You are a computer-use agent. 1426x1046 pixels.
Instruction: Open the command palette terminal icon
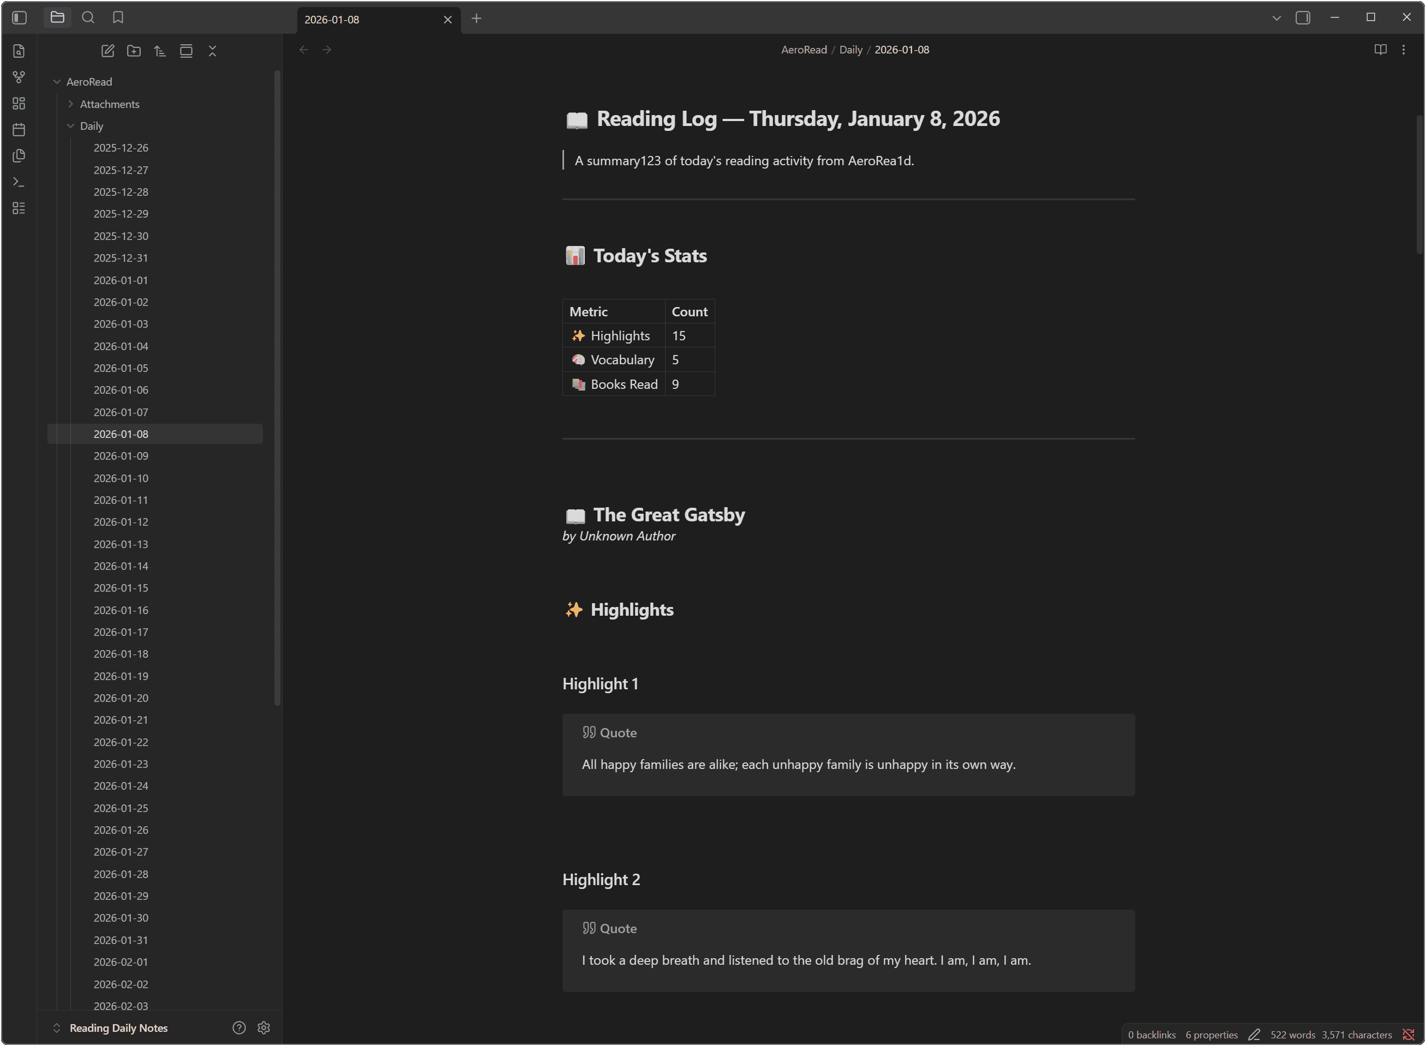point(19,182)
